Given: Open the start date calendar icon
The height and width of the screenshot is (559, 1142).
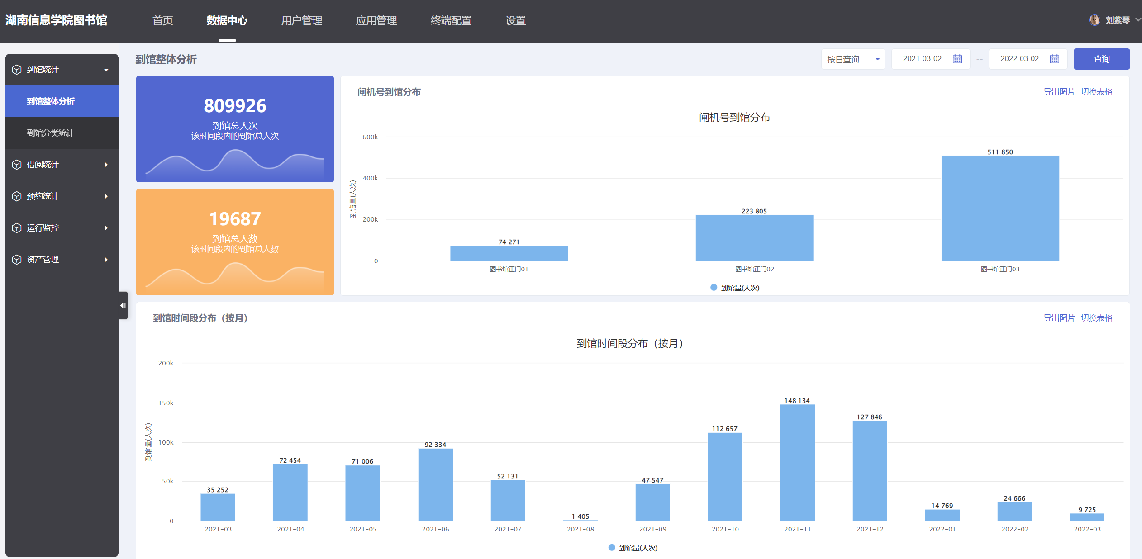Looking at the screenshot, I should tap(957, 59).
